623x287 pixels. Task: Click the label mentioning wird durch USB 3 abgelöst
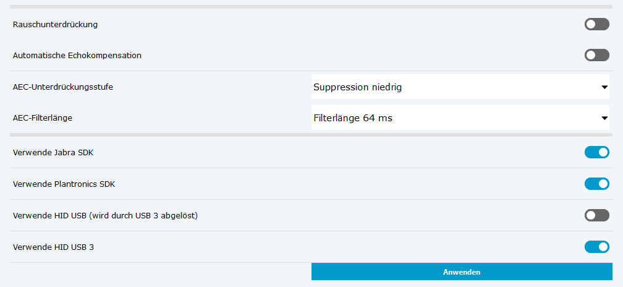pyautogui.click(x=105, y=216)
